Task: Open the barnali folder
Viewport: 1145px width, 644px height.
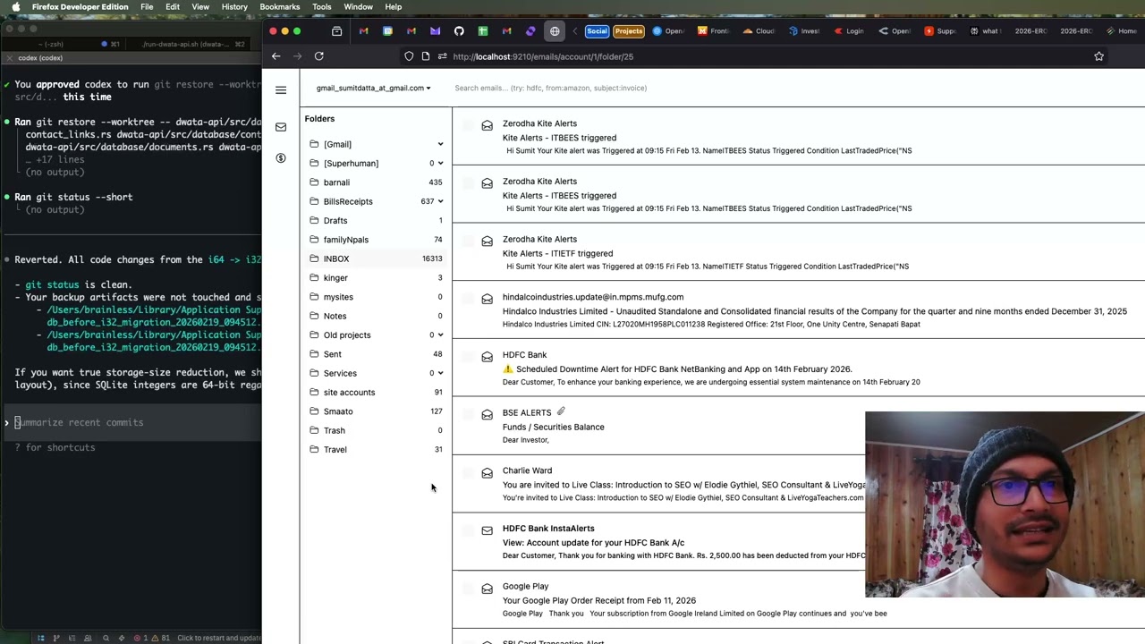Action: tap(376, 182)
